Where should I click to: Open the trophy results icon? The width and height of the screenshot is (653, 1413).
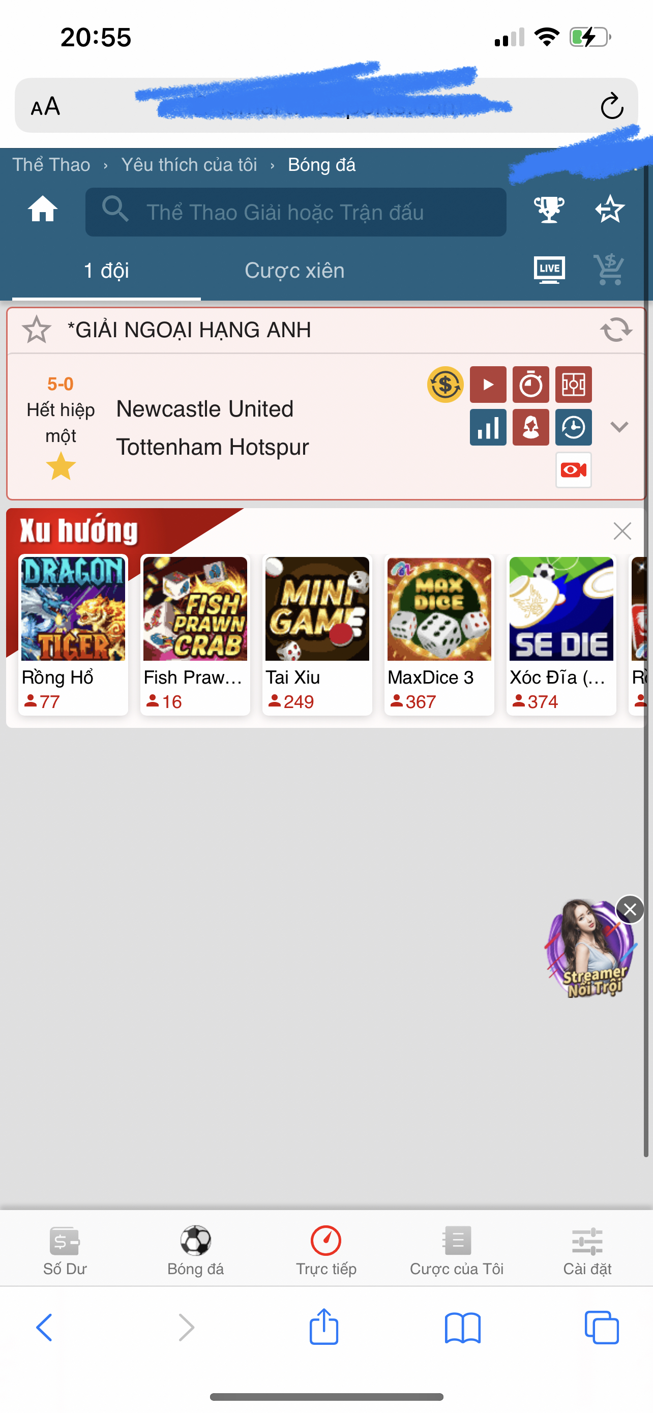click(549, 209)
